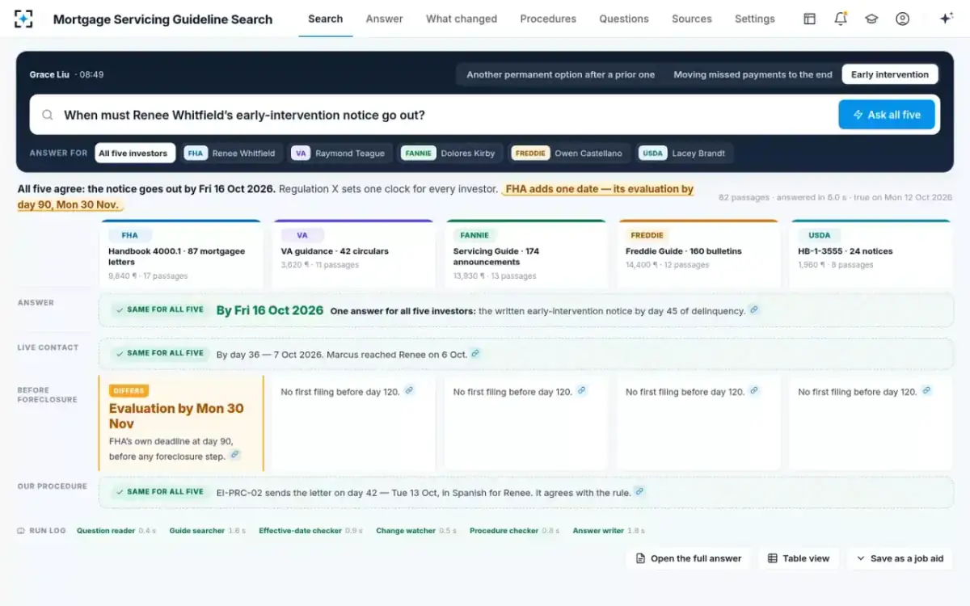Open notifications bell

click(841, 19)
